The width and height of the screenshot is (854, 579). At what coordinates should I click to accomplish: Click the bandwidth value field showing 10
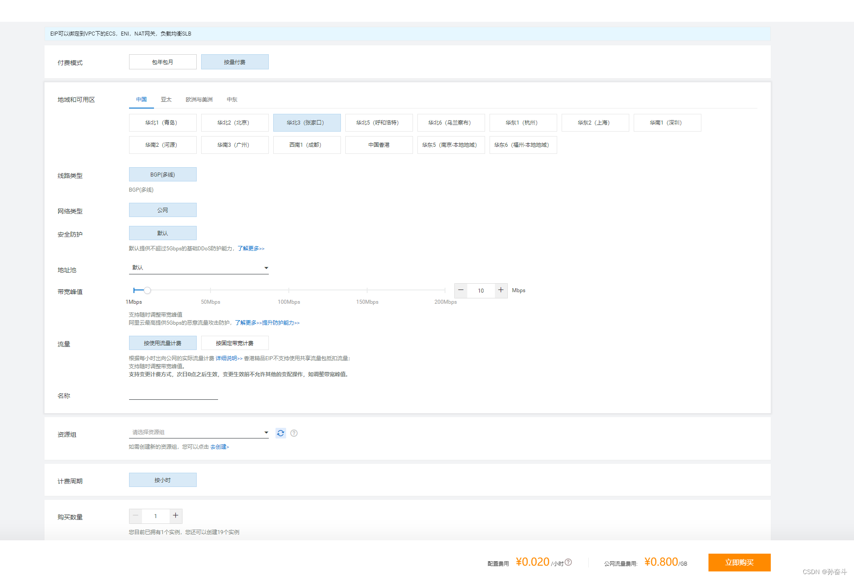pos(481,290)
